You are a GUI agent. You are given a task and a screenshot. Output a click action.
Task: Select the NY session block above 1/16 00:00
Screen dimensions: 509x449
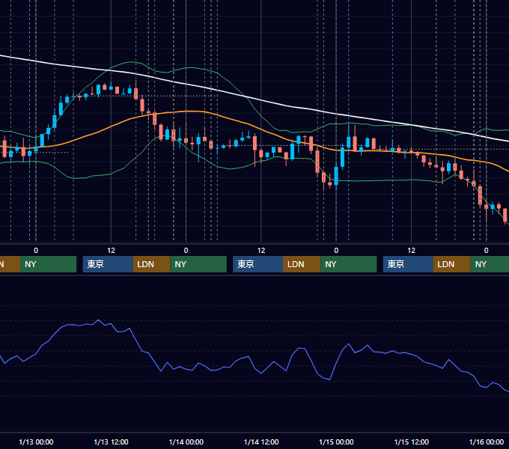pos(490,264)
